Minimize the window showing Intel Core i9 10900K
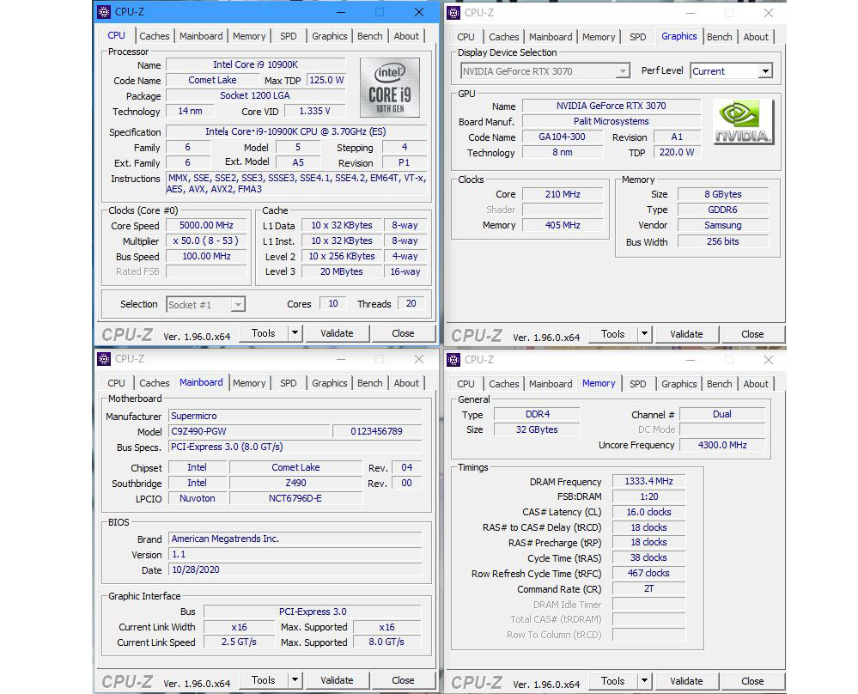Screen dimensions: 858x694 [x=339, y=12]
